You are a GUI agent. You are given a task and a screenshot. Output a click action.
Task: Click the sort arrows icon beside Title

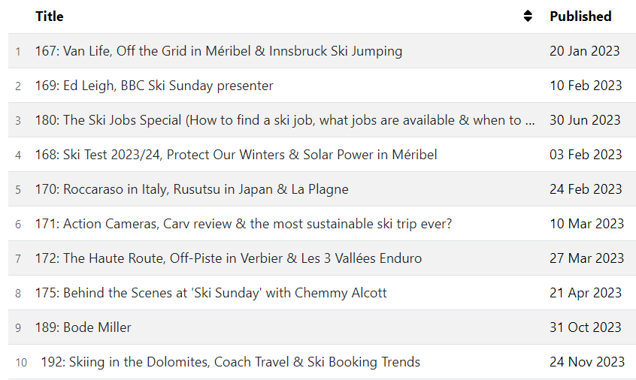(x=528, y=17)
